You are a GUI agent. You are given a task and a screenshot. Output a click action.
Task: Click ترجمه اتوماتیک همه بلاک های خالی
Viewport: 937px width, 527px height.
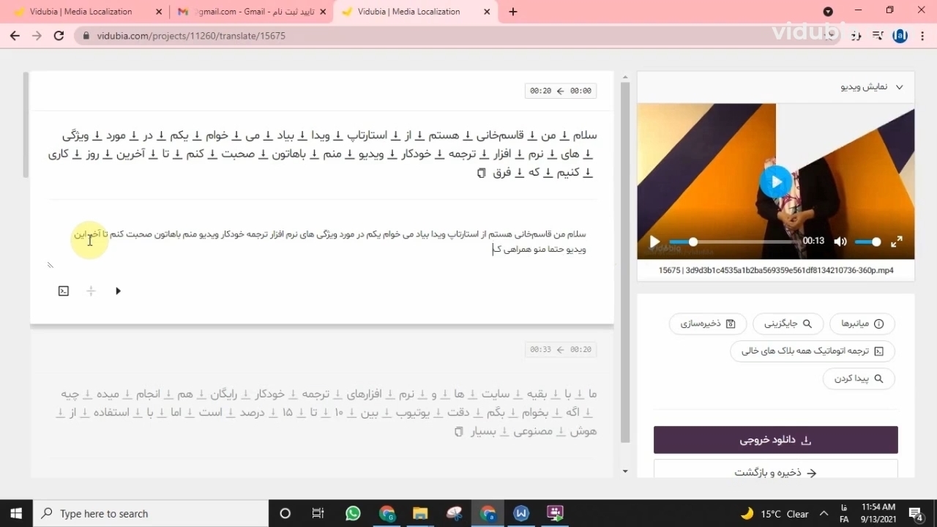[812, 351]
